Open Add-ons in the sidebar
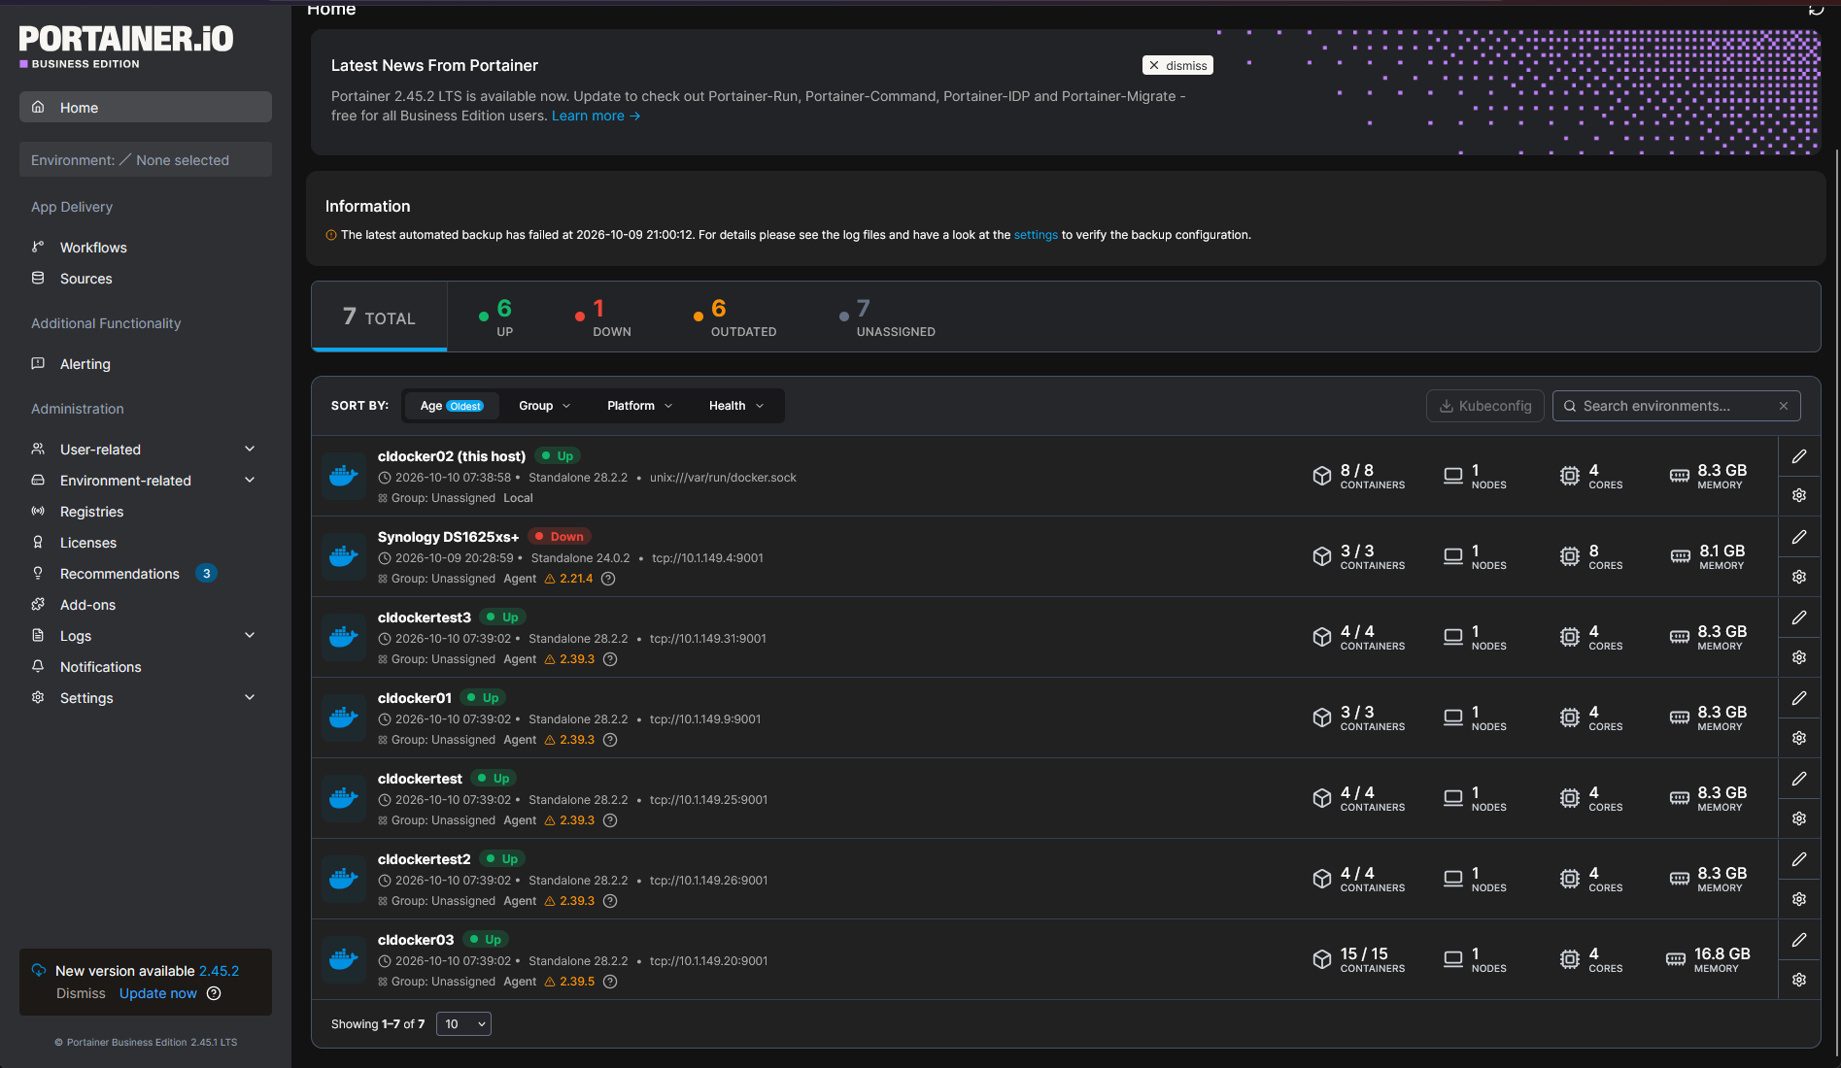This screenshot has height=1068, width=1841. pos(87,605)
